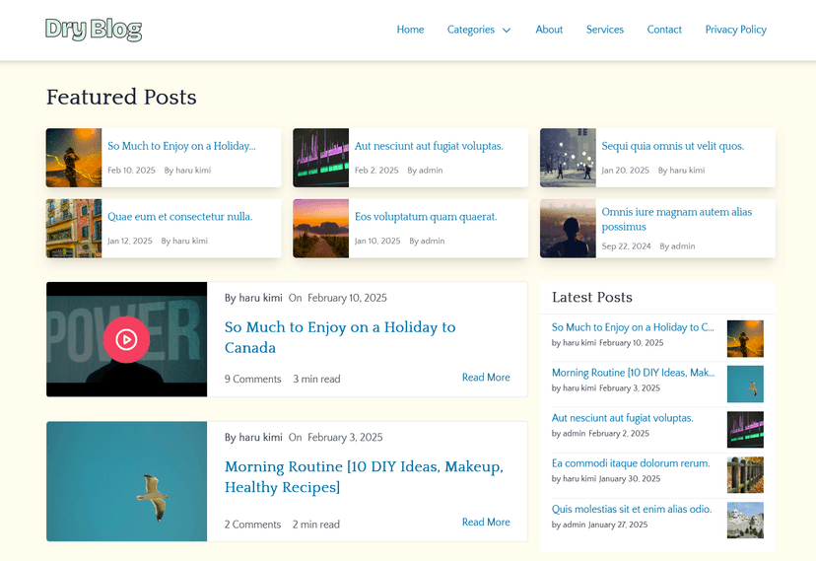This screenshot has width=816, height=561.
Task: Click the Sep 22, 2024 featured post date
Action: 626,246
